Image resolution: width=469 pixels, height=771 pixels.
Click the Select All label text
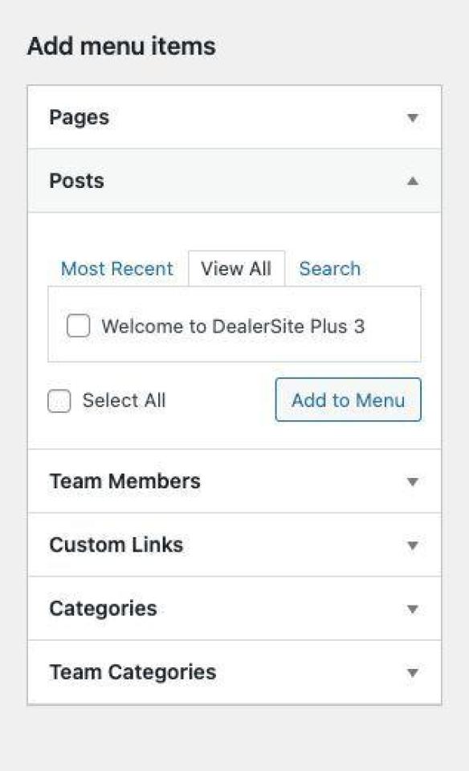click(x=124, y=400)
